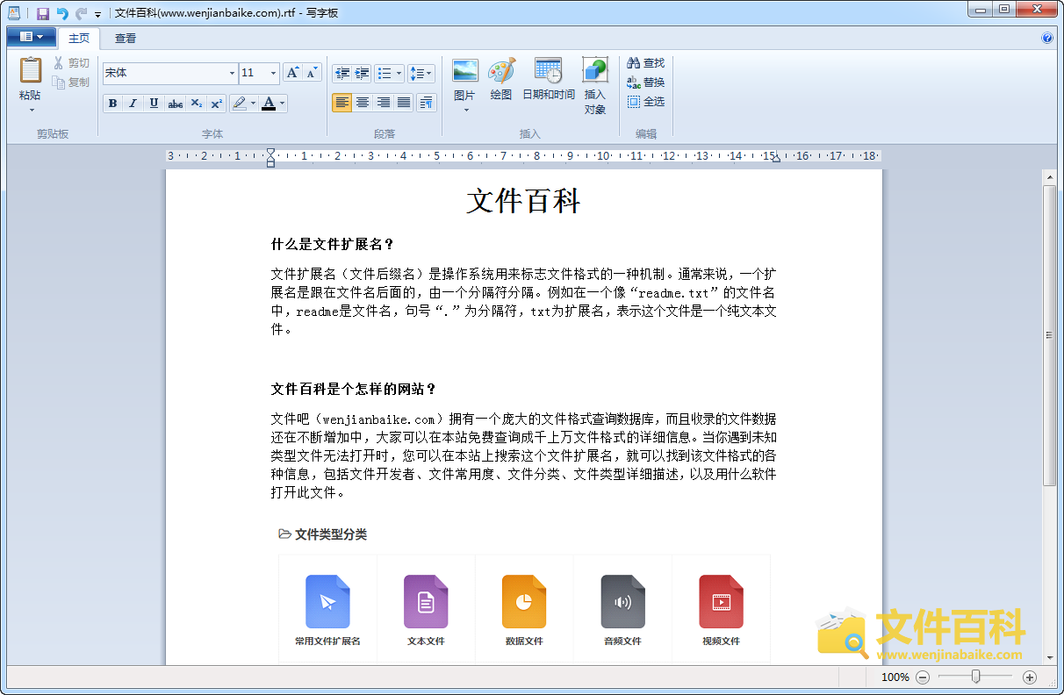Click the 插入对象 icon
The height and width of the screenshot is (695, 1064).
[594, 71]
